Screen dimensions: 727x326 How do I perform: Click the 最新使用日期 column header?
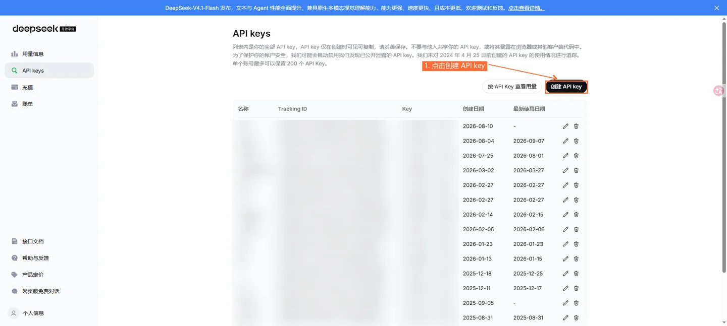click(529, 109)
